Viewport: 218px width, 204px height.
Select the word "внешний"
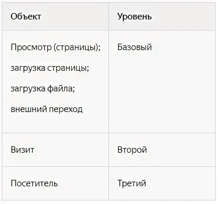29,109
